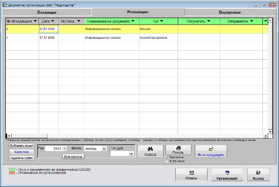Enable the В MS Word checkbox
Image resolution: width=279 pixels, height=187 pixels.
(x=167, y=162)
